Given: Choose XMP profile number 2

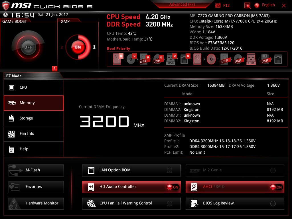Looking at the screenshot, I should (x=62, y=47).
